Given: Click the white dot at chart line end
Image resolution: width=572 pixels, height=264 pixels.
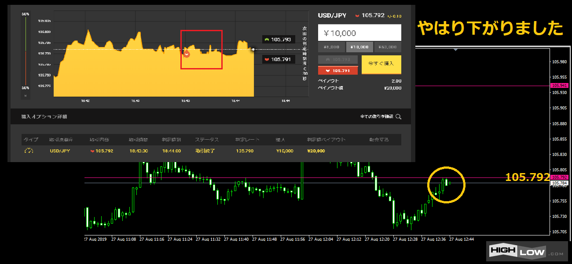Looking at the screenshot, I should [x=253, y=49].
